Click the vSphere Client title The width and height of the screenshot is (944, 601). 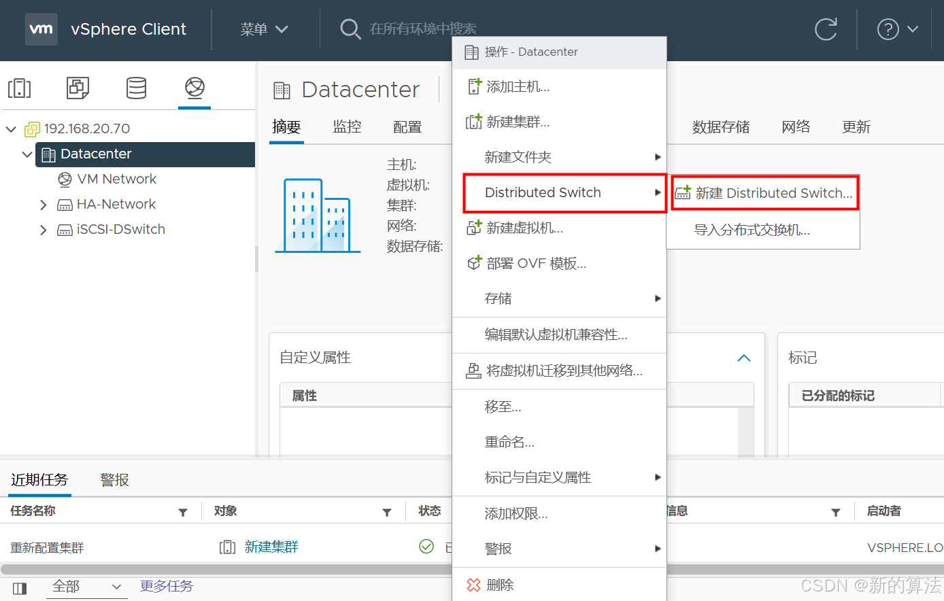pyautogui.click(x=129, y=29)
